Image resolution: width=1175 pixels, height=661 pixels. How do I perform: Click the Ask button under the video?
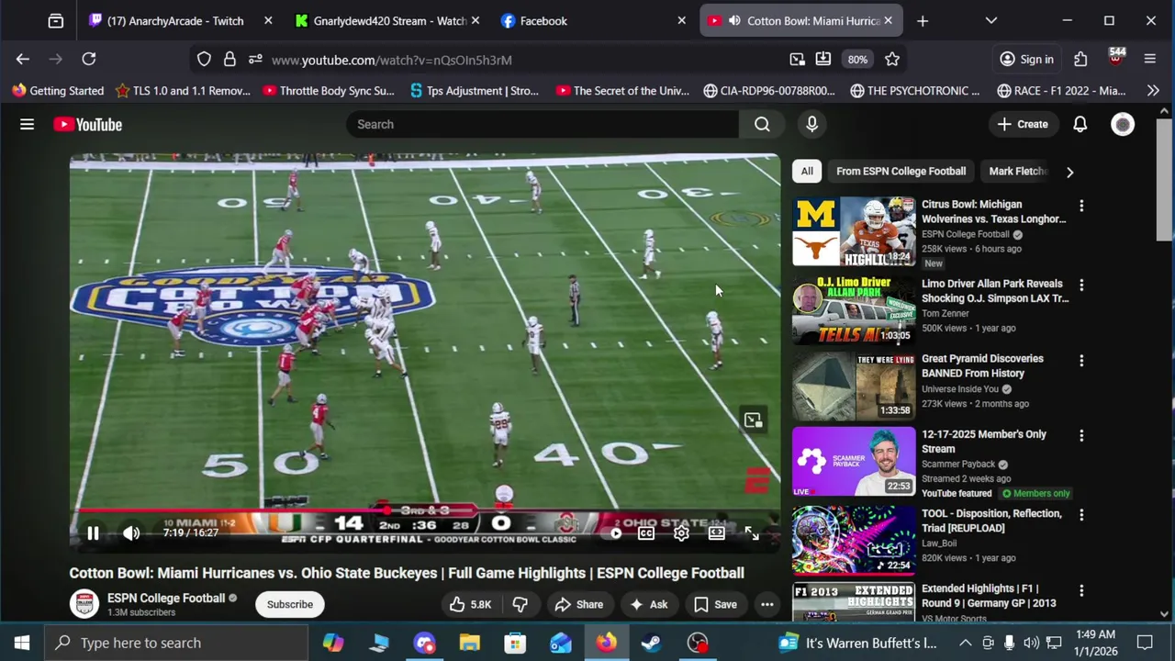(648, 604)
